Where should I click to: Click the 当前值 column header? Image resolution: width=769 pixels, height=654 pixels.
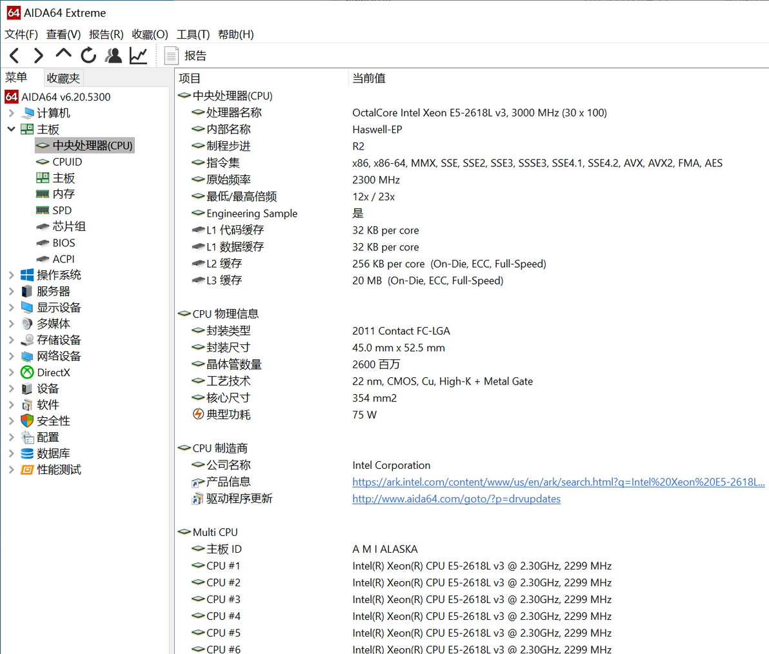[369, 78]
